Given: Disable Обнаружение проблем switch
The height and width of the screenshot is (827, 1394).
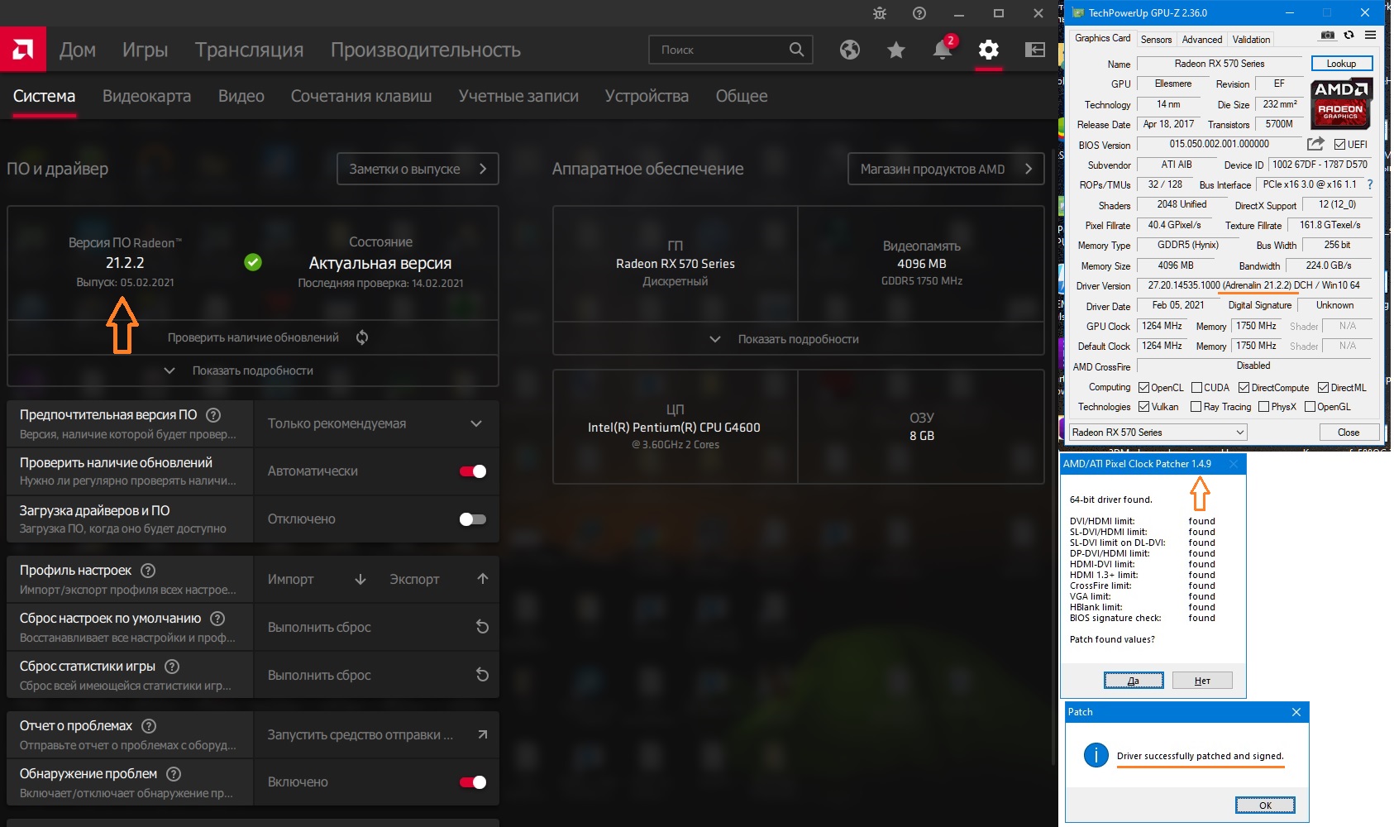Looking at the screenshot, I should pyautogui.click(x=473, y=782).
